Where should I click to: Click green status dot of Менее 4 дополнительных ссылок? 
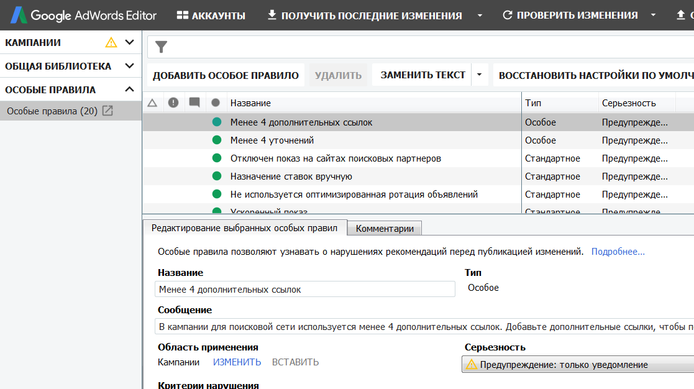216,122
